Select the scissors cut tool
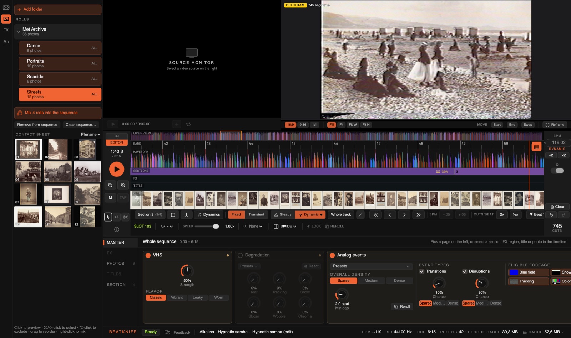This screenshot has width=571, height=338. tap(125, 217)
